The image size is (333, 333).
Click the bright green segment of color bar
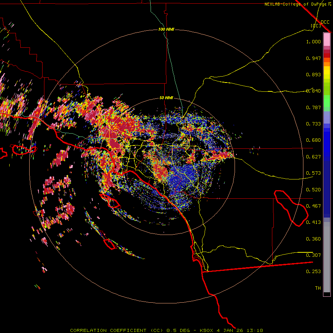coord(327,101)
